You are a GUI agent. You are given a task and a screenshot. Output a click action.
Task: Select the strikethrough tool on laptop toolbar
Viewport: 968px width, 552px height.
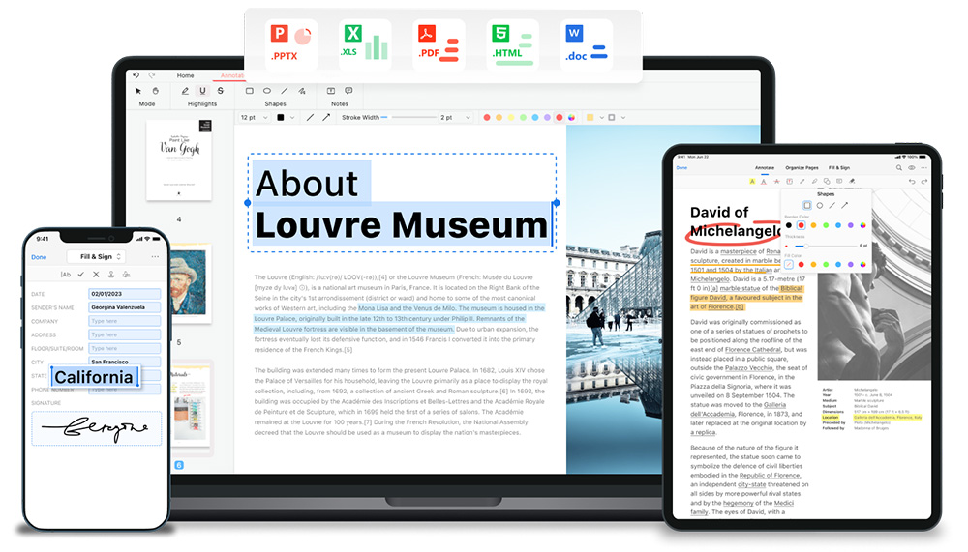point(220,91)
